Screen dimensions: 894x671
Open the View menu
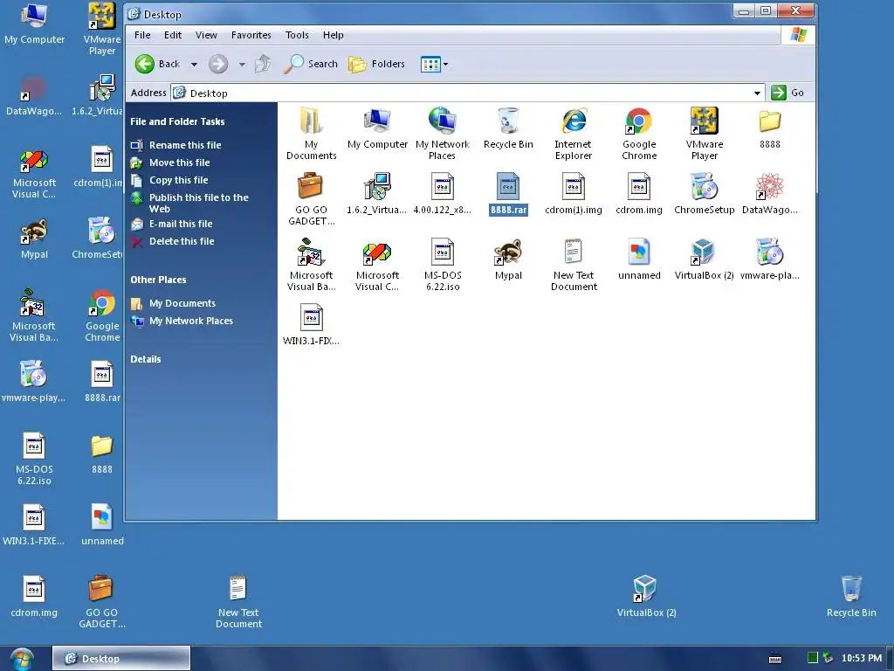click(206, 35)
